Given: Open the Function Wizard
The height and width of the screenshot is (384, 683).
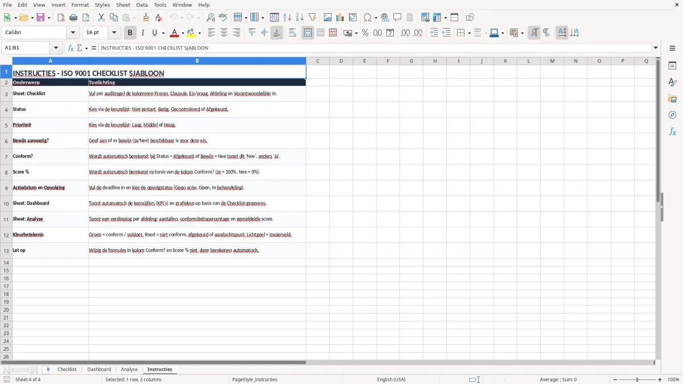Looking at the screenshot, I should pyautogui.click(x=71, y=48).
